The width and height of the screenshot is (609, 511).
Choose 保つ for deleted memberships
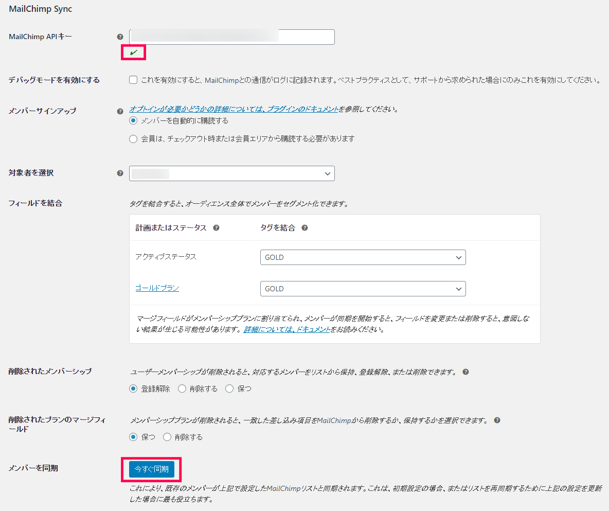tap(229, 389)
